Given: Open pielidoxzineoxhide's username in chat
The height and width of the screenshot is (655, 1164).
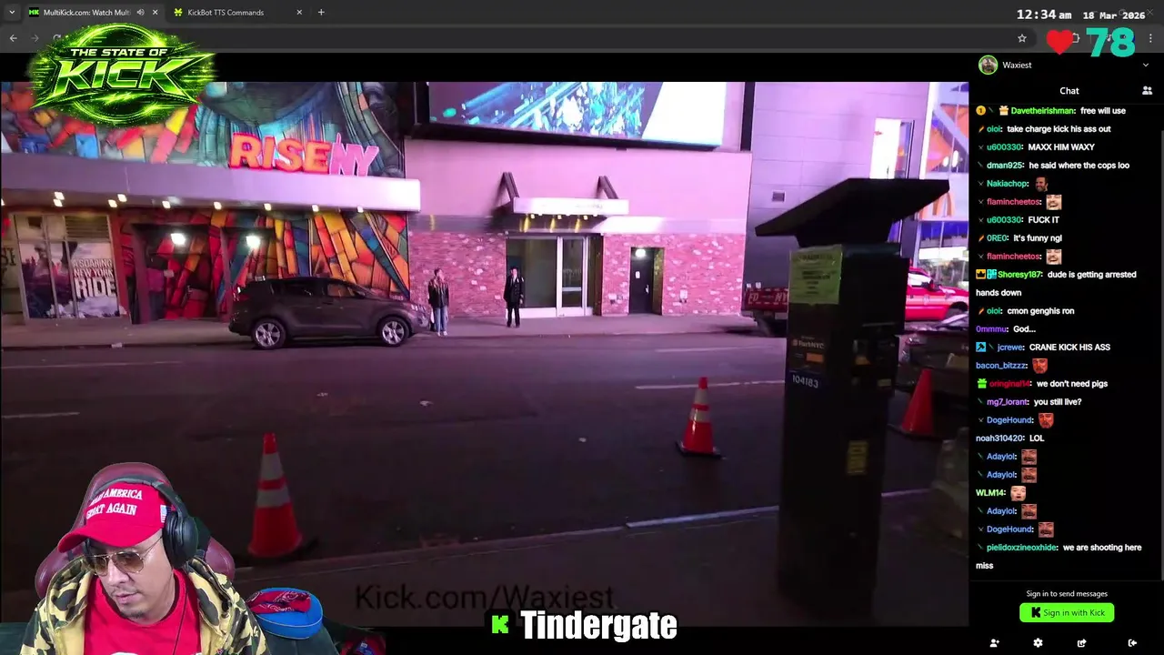Looking at the screenshot, I should click(1021, 548).
